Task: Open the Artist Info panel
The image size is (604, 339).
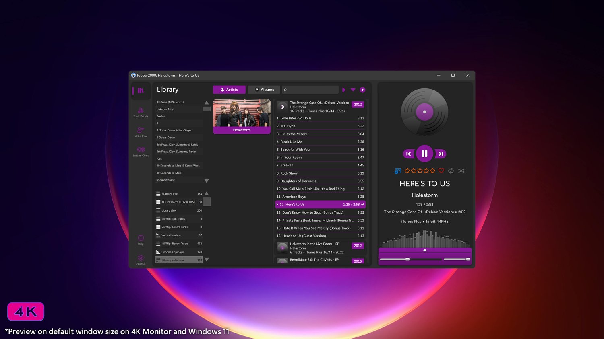Action: 141,132
